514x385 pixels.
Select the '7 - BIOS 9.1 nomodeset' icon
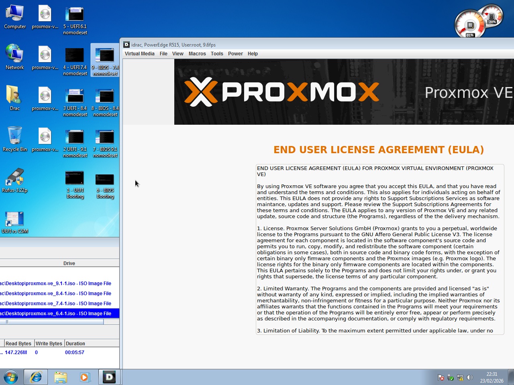105,143
